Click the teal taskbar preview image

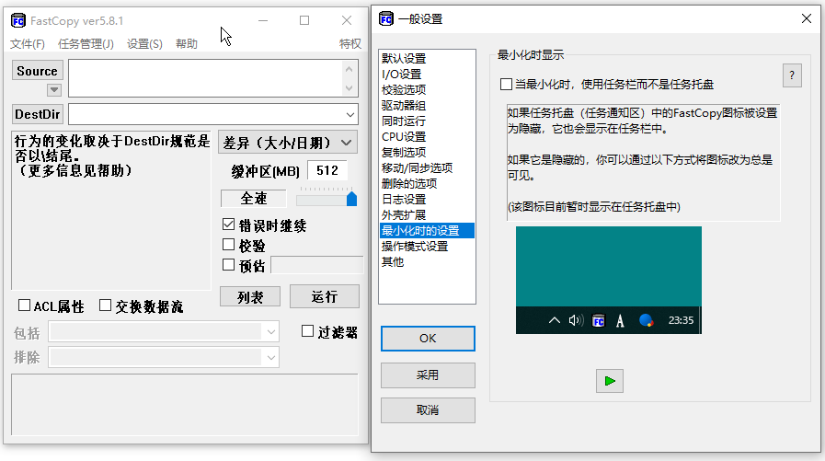608,280
